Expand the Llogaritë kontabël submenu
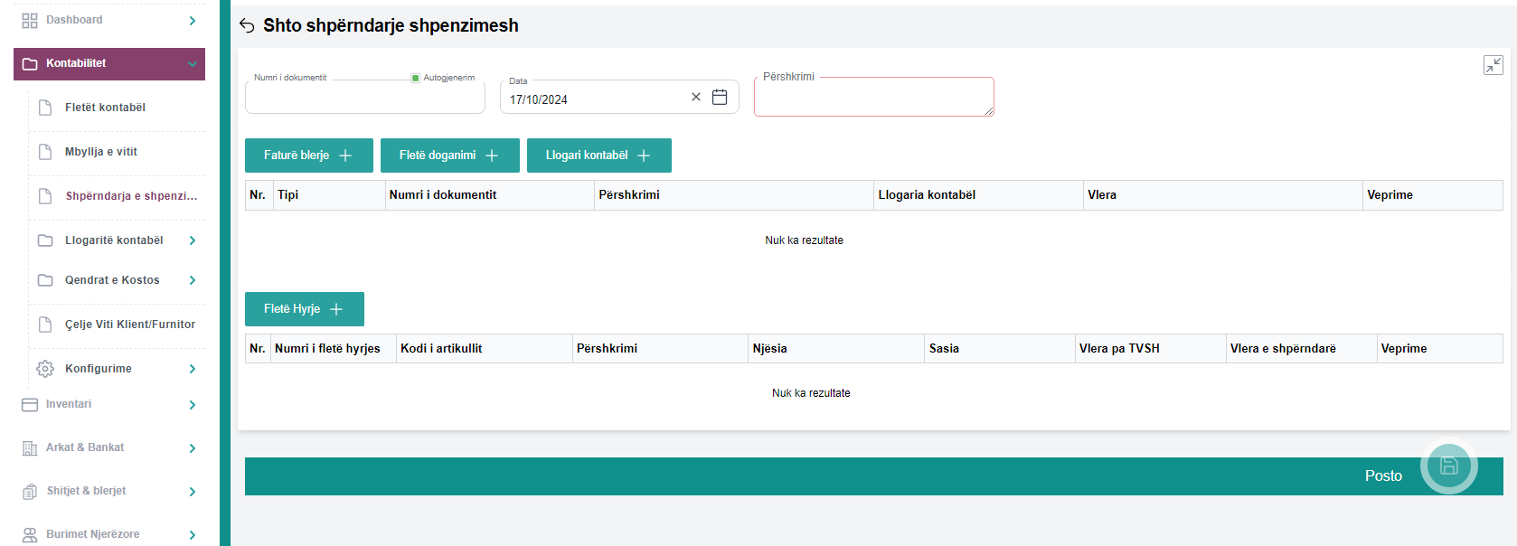Image resolution: width=1517 pixels, height=546 pixels. [x=193, y=240]
